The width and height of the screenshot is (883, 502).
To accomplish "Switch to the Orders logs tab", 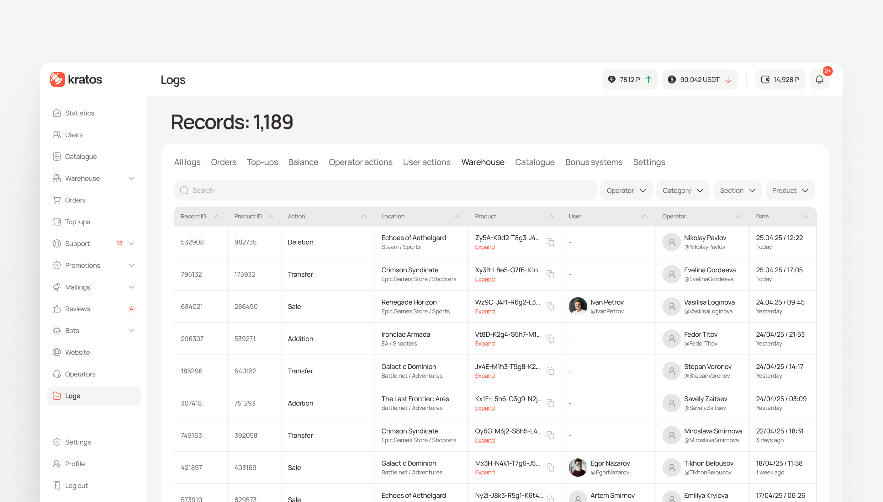I will [x=224, y=162].
